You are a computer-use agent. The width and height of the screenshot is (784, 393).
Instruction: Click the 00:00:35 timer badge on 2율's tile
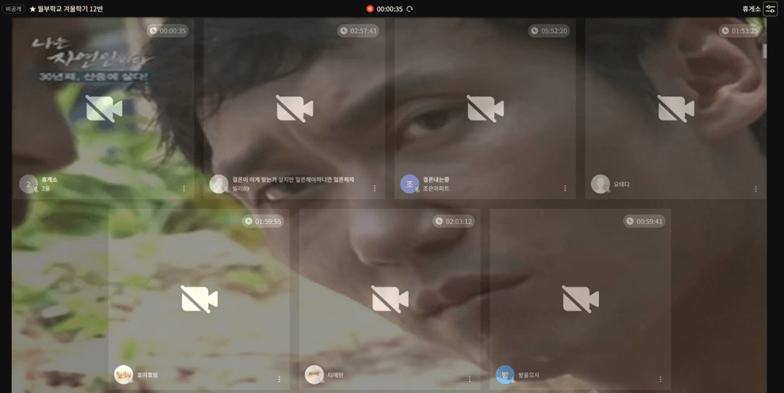pos(168,31)
